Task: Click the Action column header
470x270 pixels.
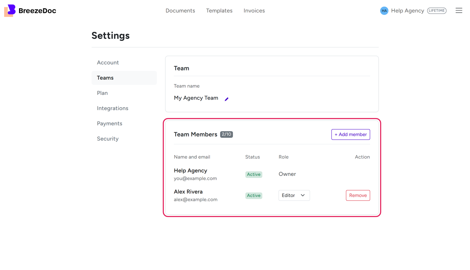Action: (x=363, y=157)
